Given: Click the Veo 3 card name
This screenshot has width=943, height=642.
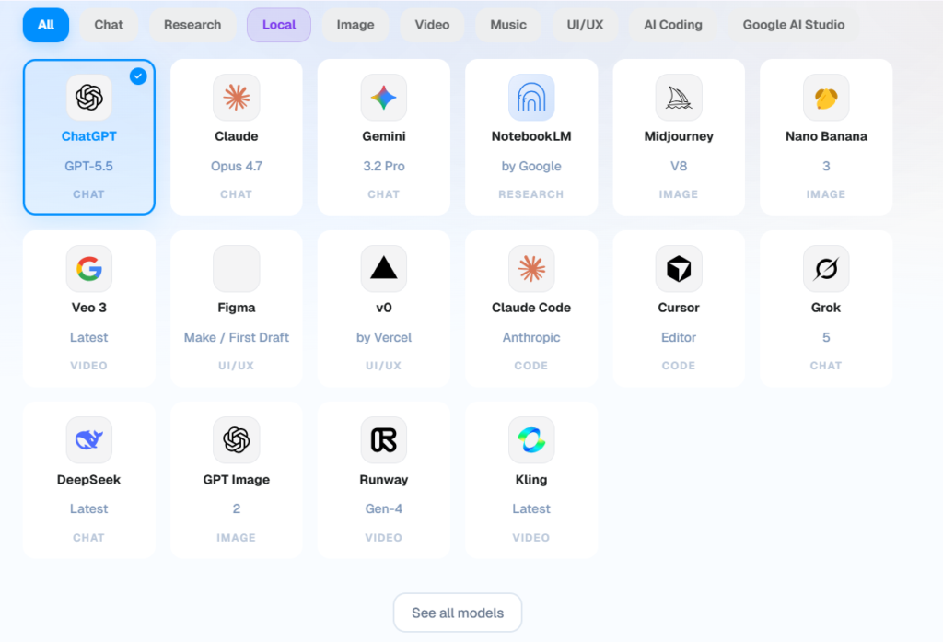Looking at the screenshot, I should click(x=89, y=308).
